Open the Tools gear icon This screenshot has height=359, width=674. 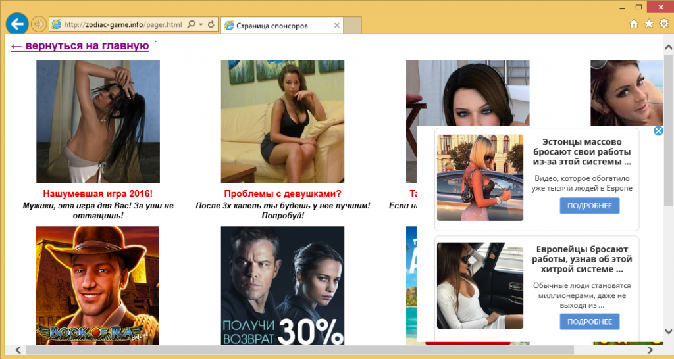(663, 24)
